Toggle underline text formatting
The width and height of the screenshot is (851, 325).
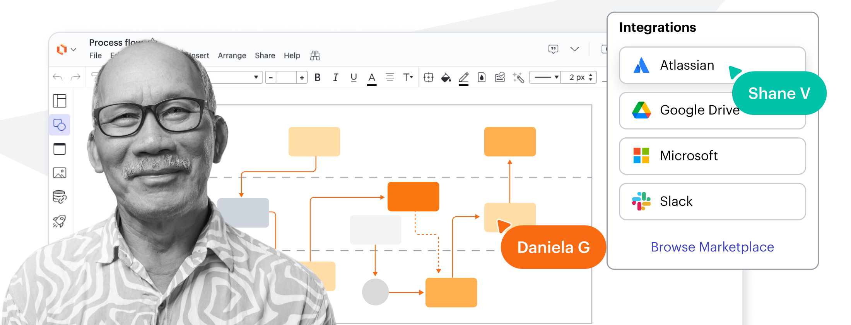coord(354,78)
